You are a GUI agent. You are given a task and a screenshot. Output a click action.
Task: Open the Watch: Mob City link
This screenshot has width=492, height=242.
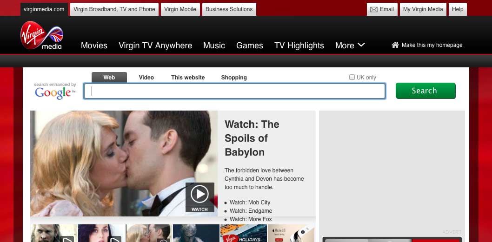click(x=250, y=203)
